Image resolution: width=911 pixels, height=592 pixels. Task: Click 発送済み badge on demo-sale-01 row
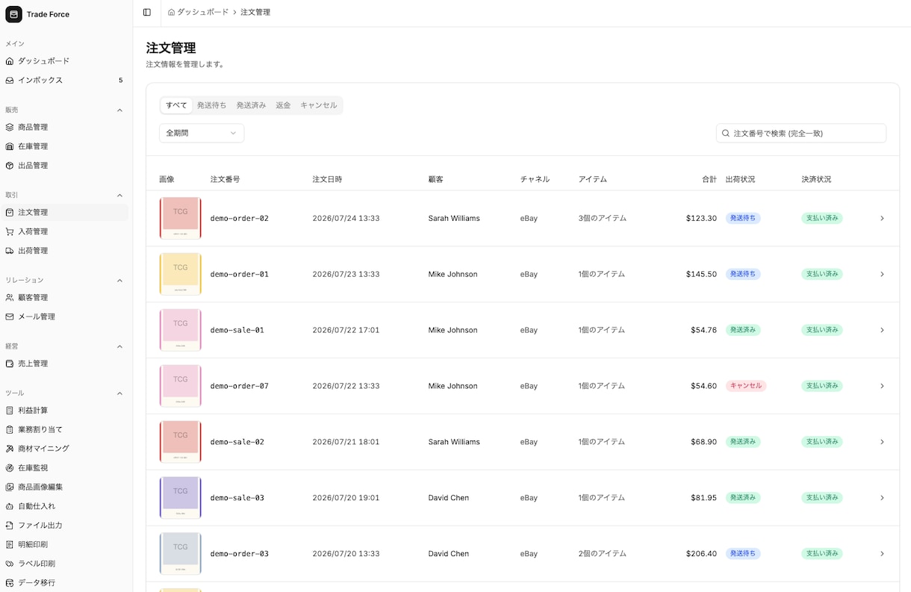tap(743, 330)
